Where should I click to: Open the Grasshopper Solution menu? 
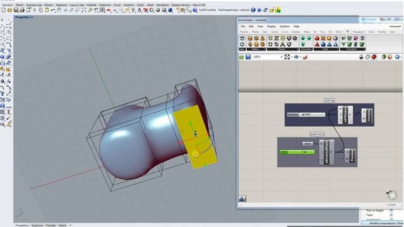285,26
